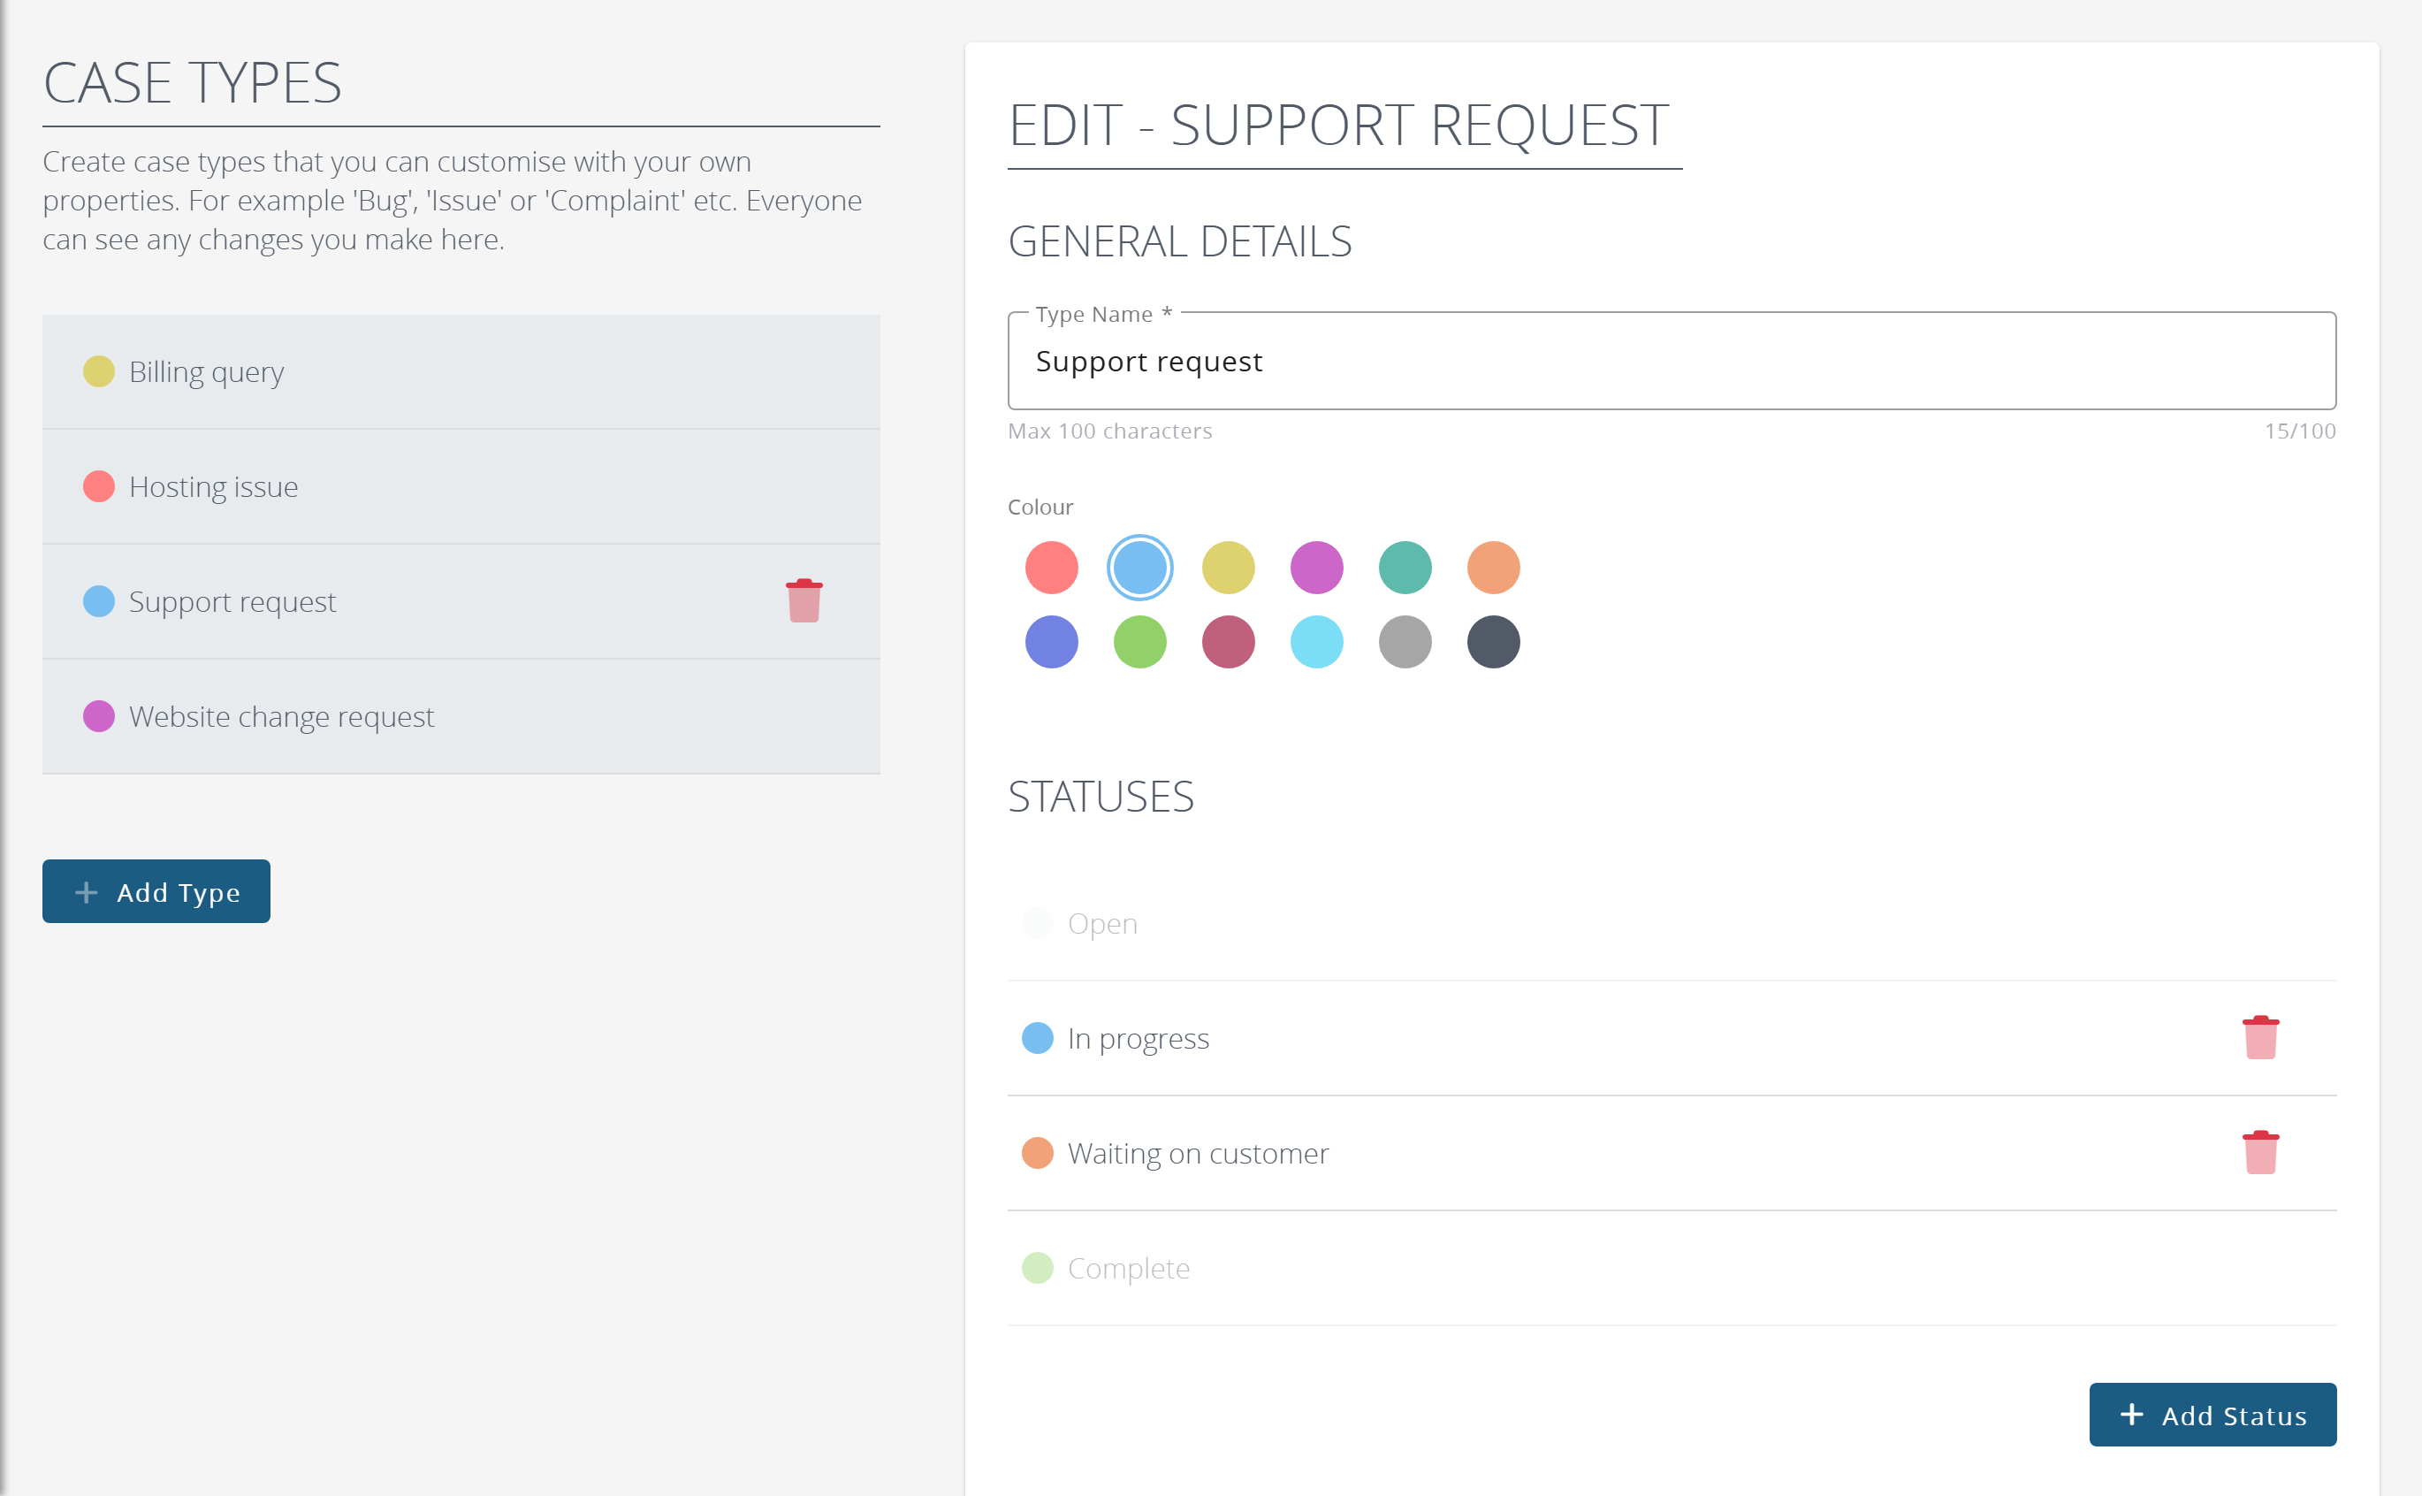Select the teal colour swatch

tap(1405, 568)
